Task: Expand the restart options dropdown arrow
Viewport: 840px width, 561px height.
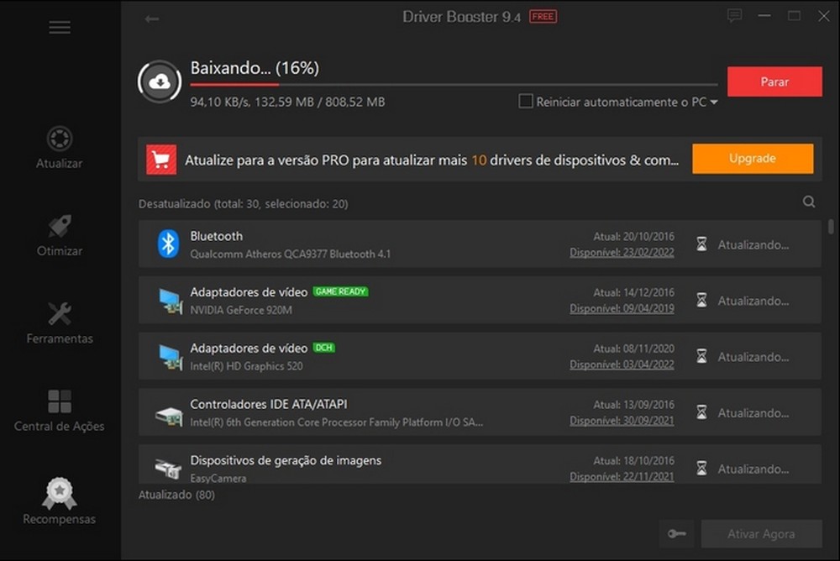Action: click(x=712, y=101)
